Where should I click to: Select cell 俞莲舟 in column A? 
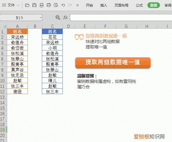click(x=17, y=42)
